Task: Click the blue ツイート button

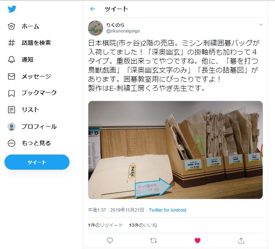Action: [37, 162]
